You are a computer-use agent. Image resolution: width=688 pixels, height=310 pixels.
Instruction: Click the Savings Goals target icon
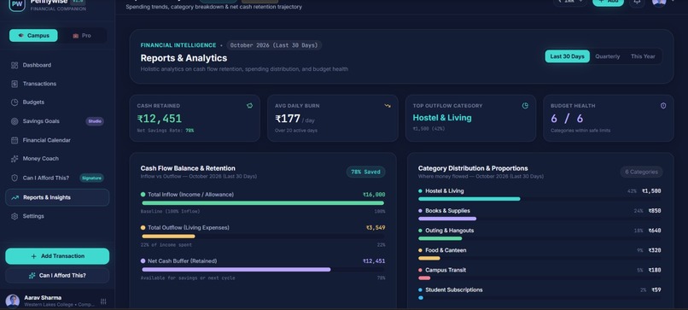point(15,121)
